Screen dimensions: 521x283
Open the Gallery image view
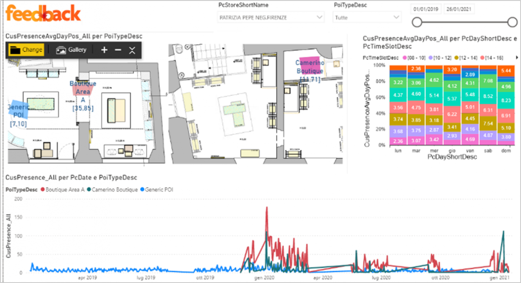(x=72, y=50)
